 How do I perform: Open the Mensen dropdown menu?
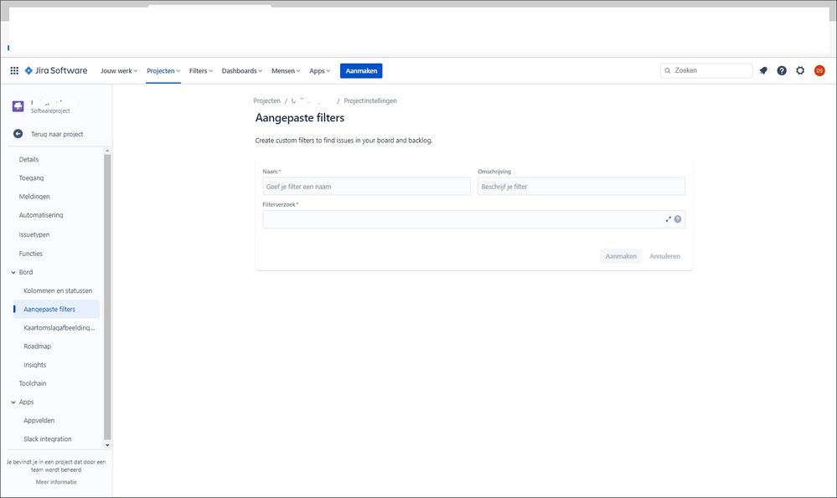286,70
